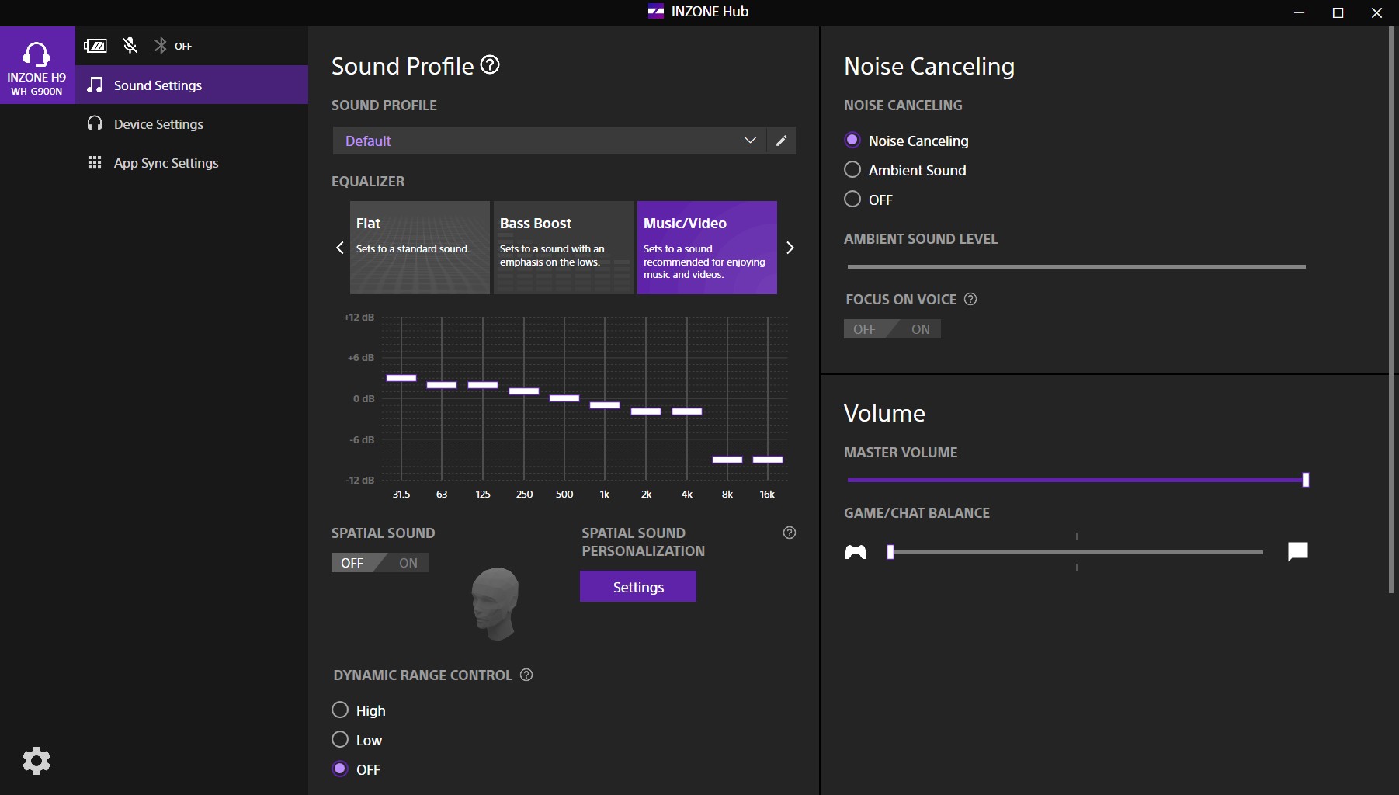1399x795 pixels.
Task: Set Dynamic Range Control to High
Action: pyautogui.click(x=340, y=710)
